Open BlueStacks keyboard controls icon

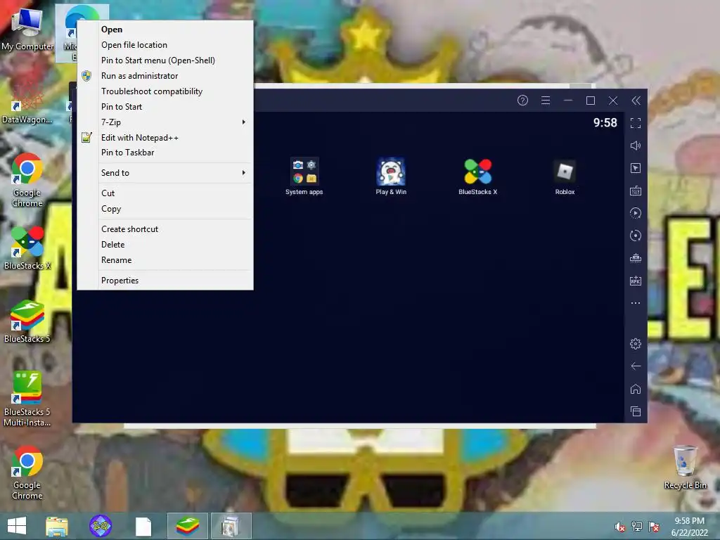tap(636, 191)
